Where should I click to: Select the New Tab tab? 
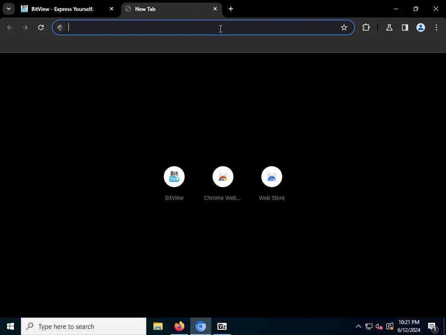(x=172, y=9)
